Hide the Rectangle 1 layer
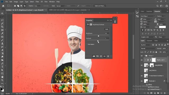 tap(142, 81)
